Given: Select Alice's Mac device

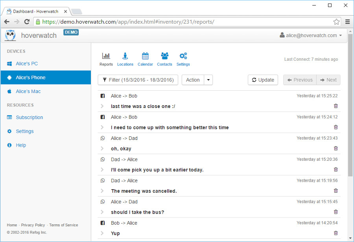Looking at the screenshot, I should [x=46, y=91].
